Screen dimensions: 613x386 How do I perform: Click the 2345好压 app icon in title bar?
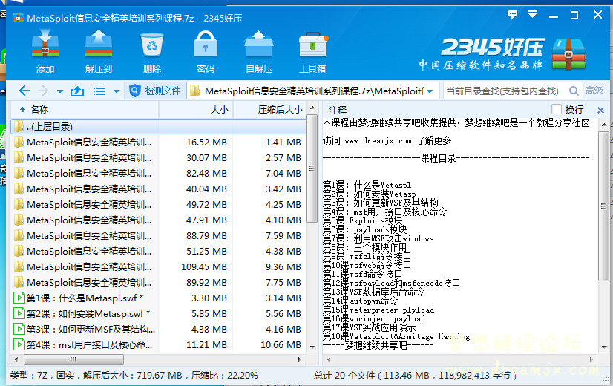(18, 18)
